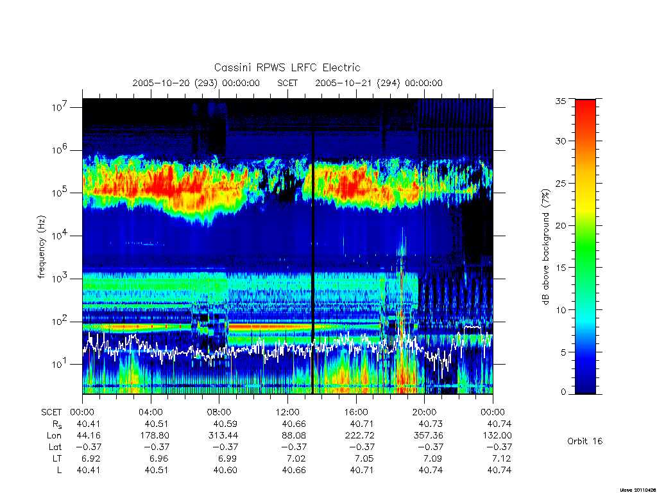Click the colorbar tick label "25"
The width and height of the screenshot is (657, 493).
pos(560,183)
